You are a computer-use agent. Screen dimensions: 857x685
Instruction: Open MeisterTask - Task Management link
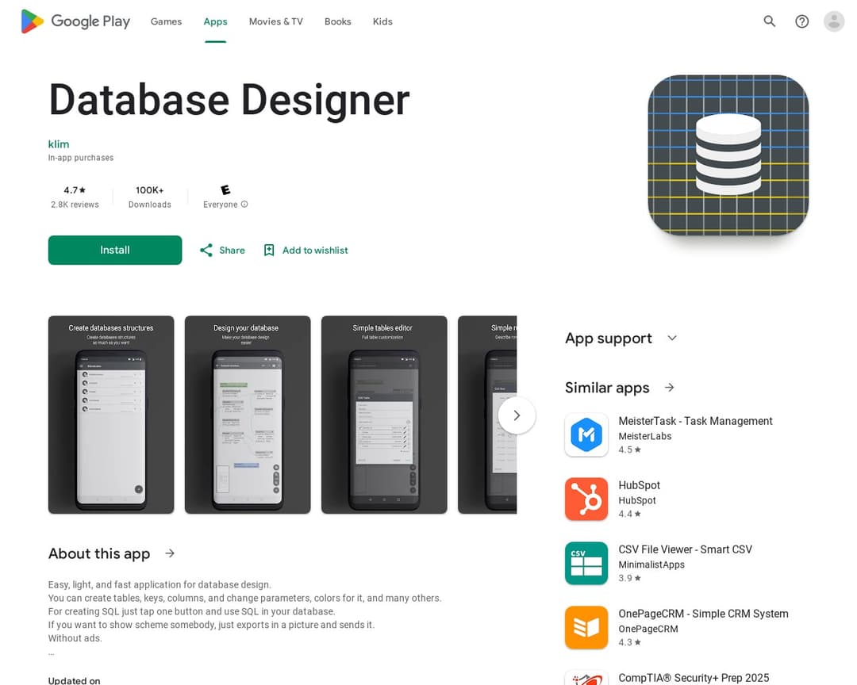(695, 421)
